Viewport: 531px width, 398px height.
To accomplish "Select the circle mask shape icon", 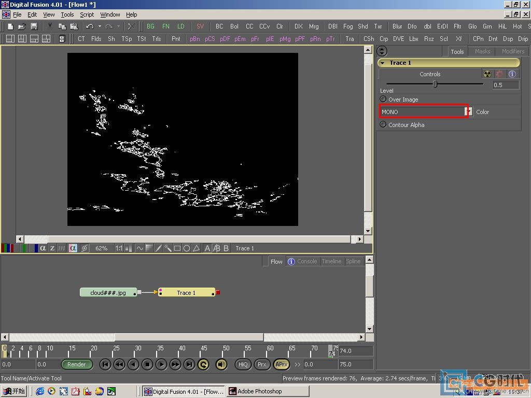I will 187,248.
